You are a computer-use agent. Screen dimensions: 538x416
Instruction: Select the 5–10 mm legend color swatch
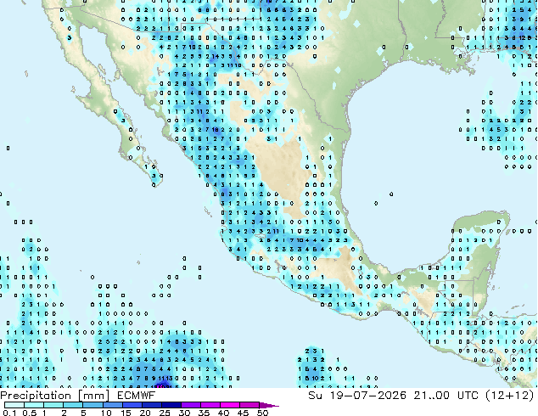[x=92, y=405]
